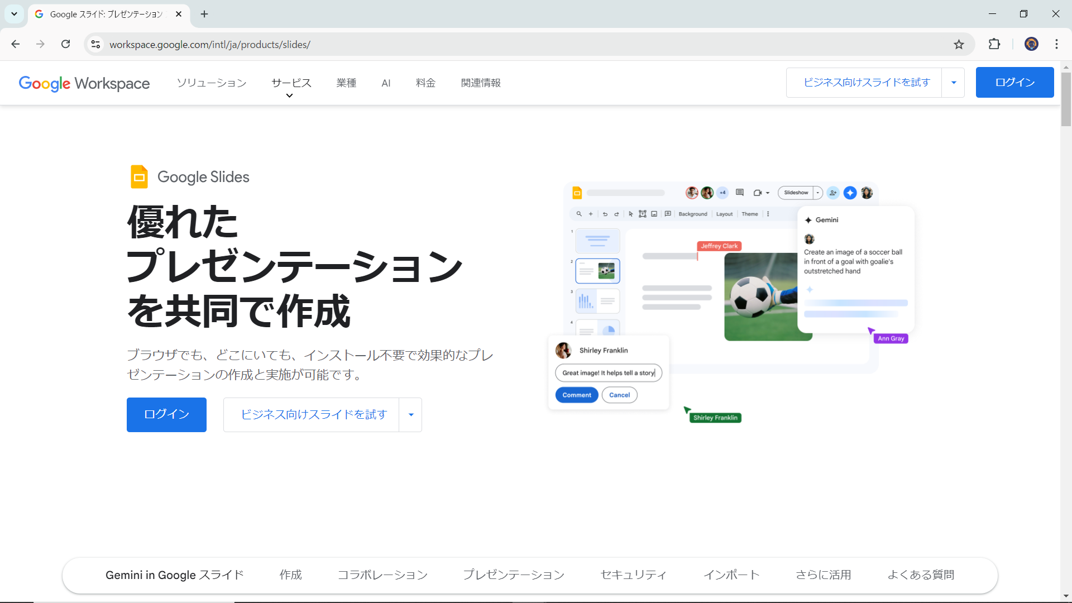Reload the current page
Screen dimensions: 1072x603
pyautogui.click(x=65, y=44)
